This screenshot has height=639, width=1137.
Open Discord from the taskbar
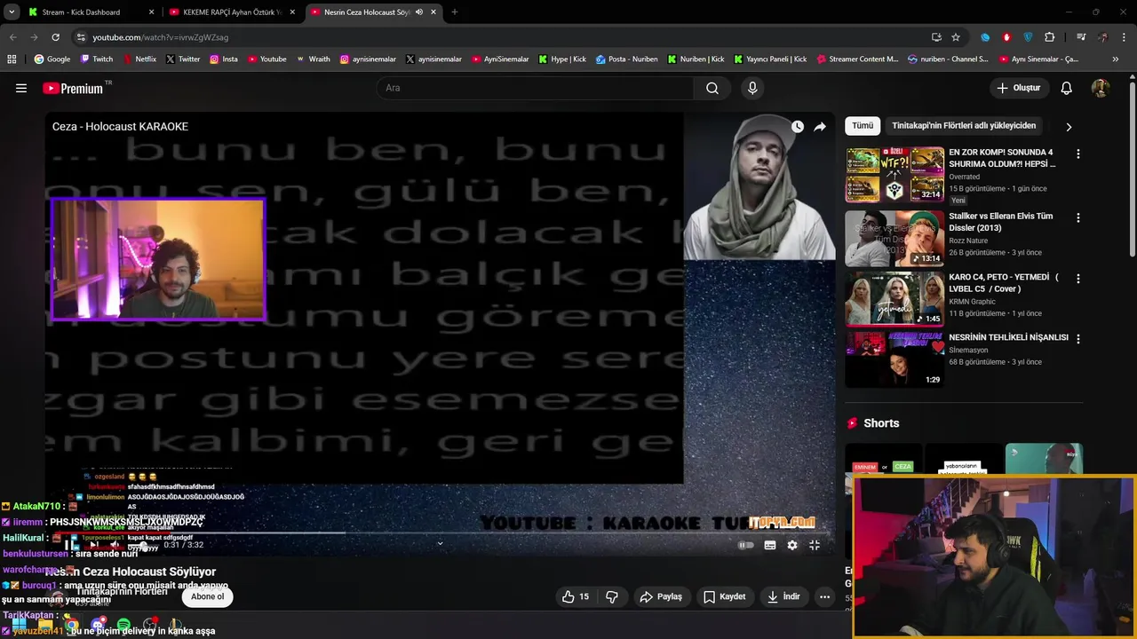click(98, 625)
